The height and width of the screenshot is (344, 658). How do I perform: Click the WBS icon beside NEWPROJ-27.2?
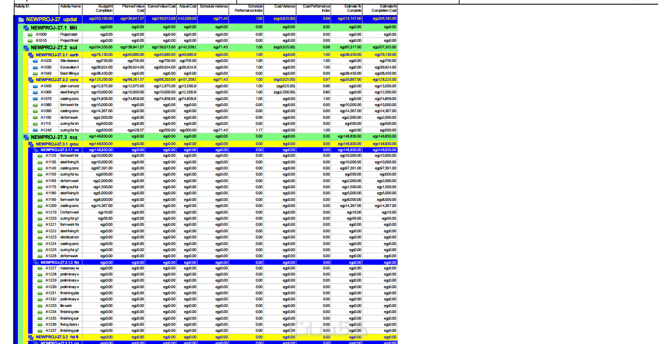(x=26, y=48)
